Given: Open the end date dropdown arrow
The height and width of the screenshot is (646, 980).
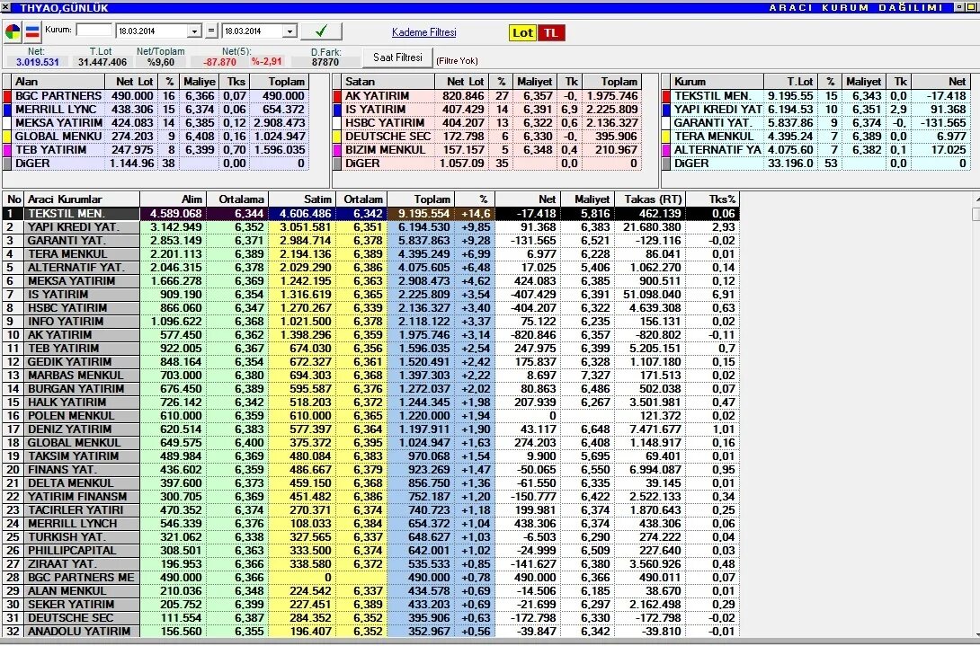Looking at the screenshot, I should pos(290,31).
